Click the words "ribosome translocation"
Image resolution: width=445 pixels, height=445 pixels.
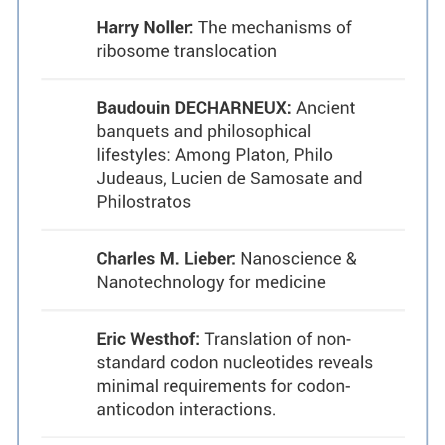click(186, 51)
